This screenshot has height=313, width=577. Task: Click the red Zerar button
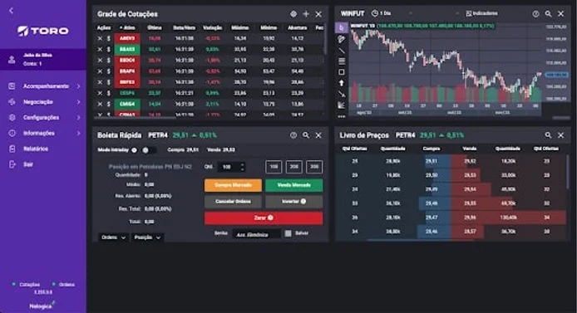click(264, 218)
